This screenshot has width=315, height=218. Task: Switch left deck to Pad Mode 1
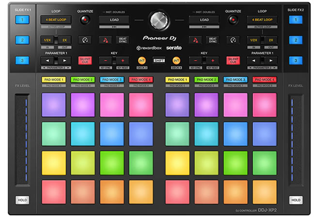coord(54,80)
